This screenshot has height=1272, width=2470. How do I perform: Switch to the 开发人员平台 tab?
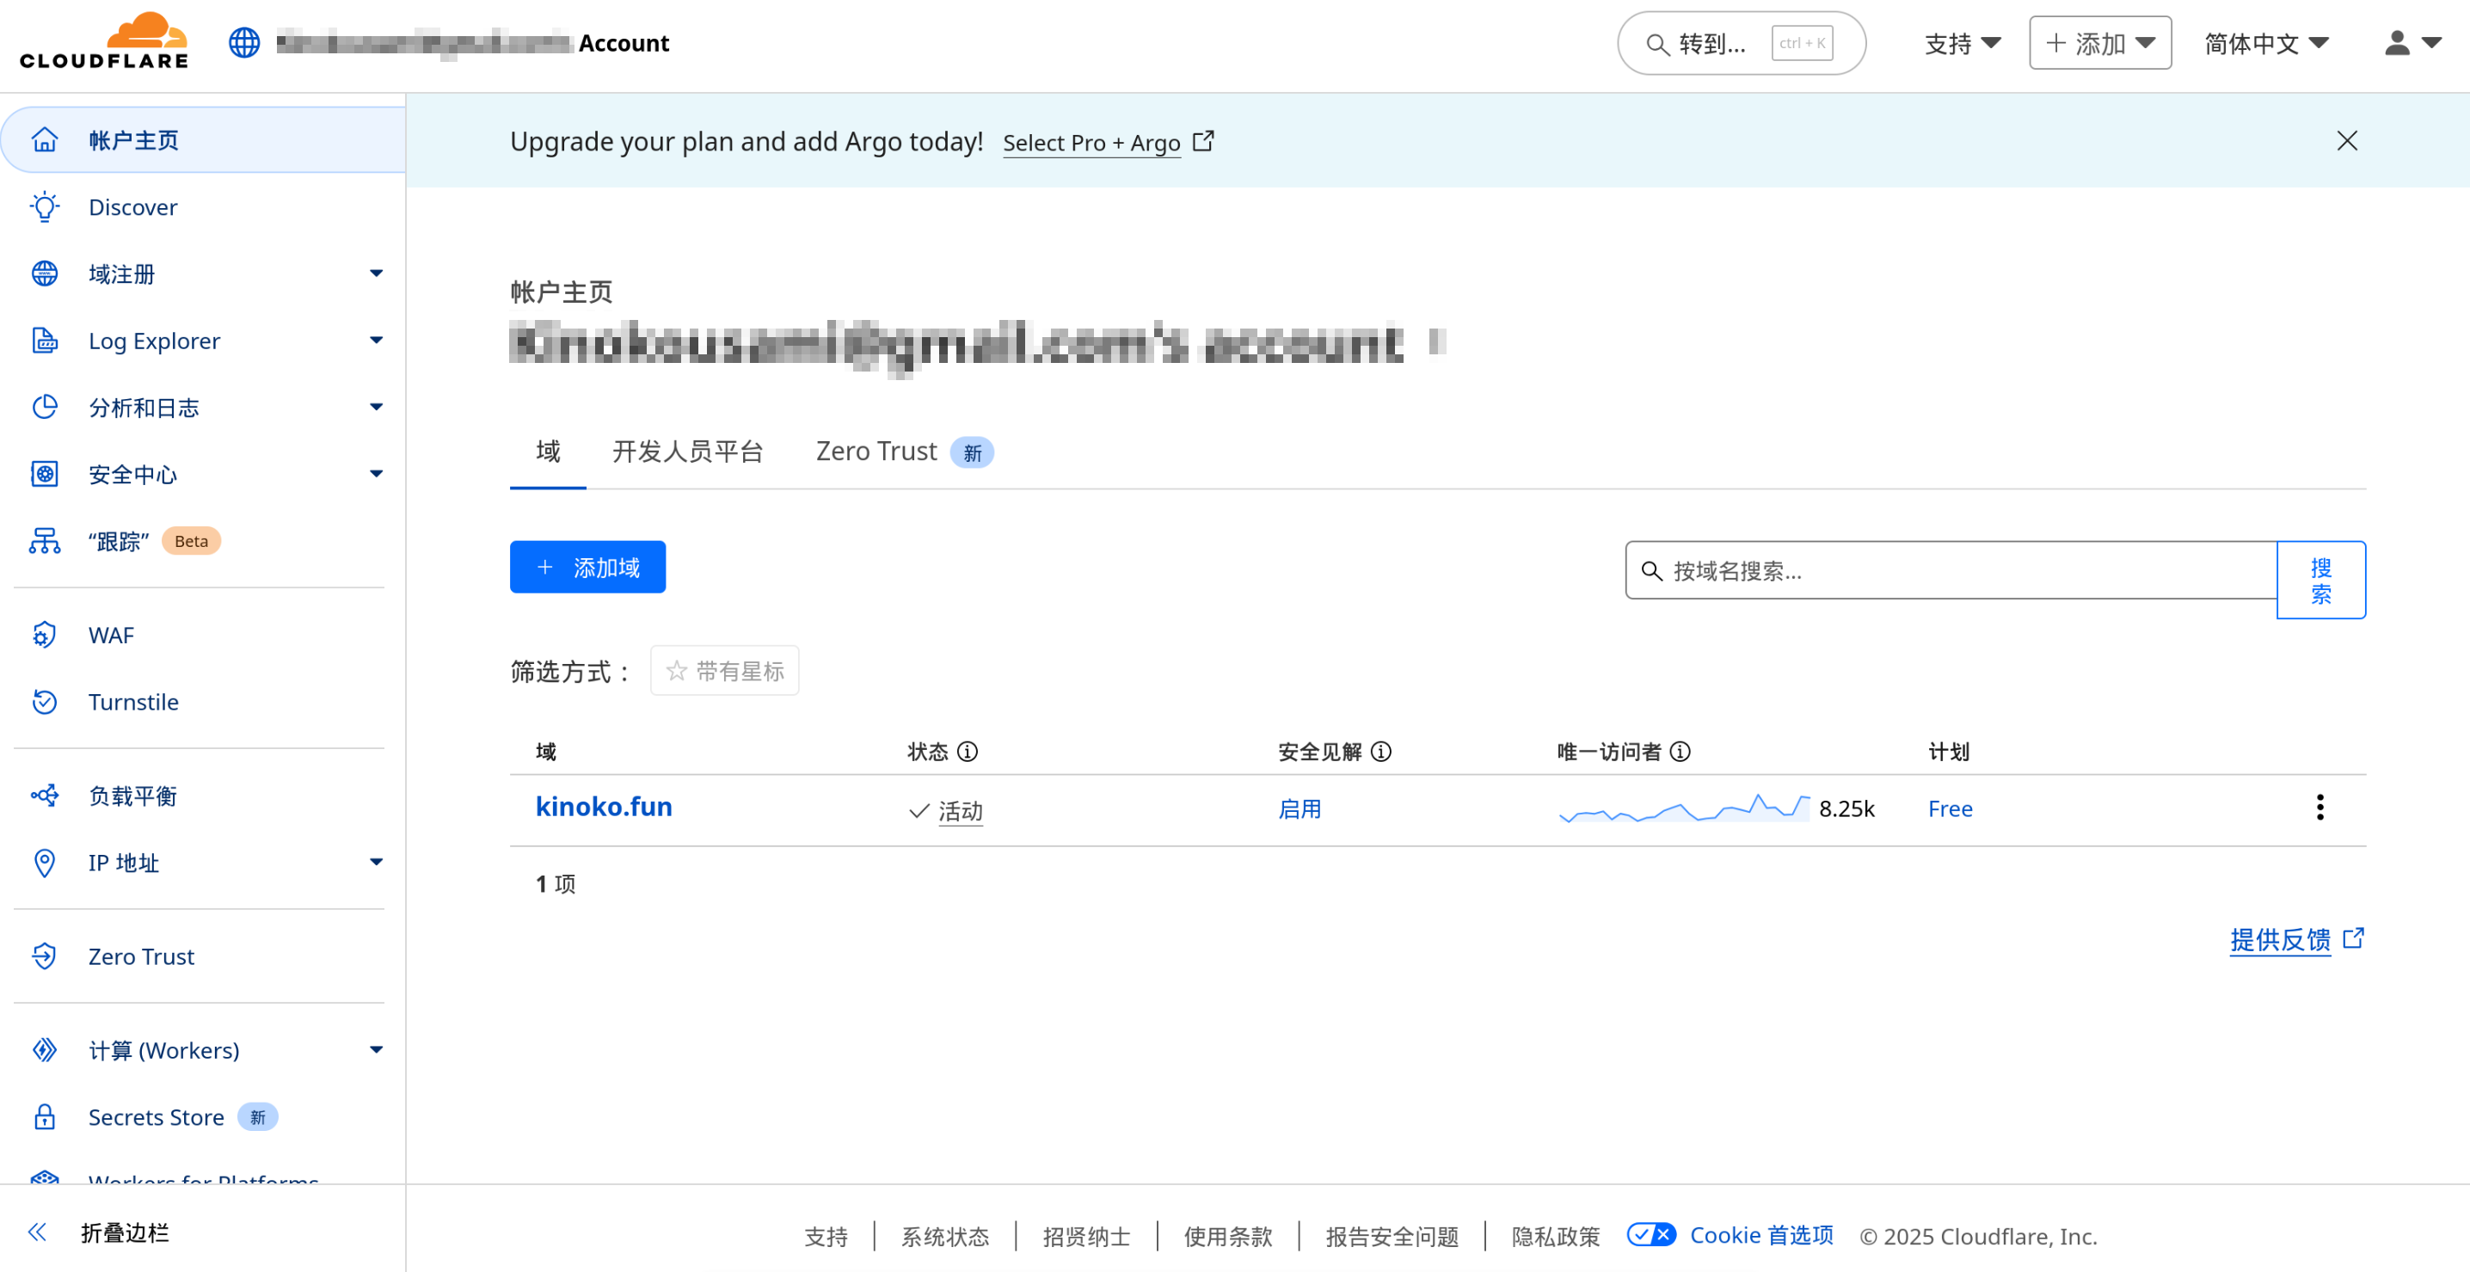click(x=687, y=452)
